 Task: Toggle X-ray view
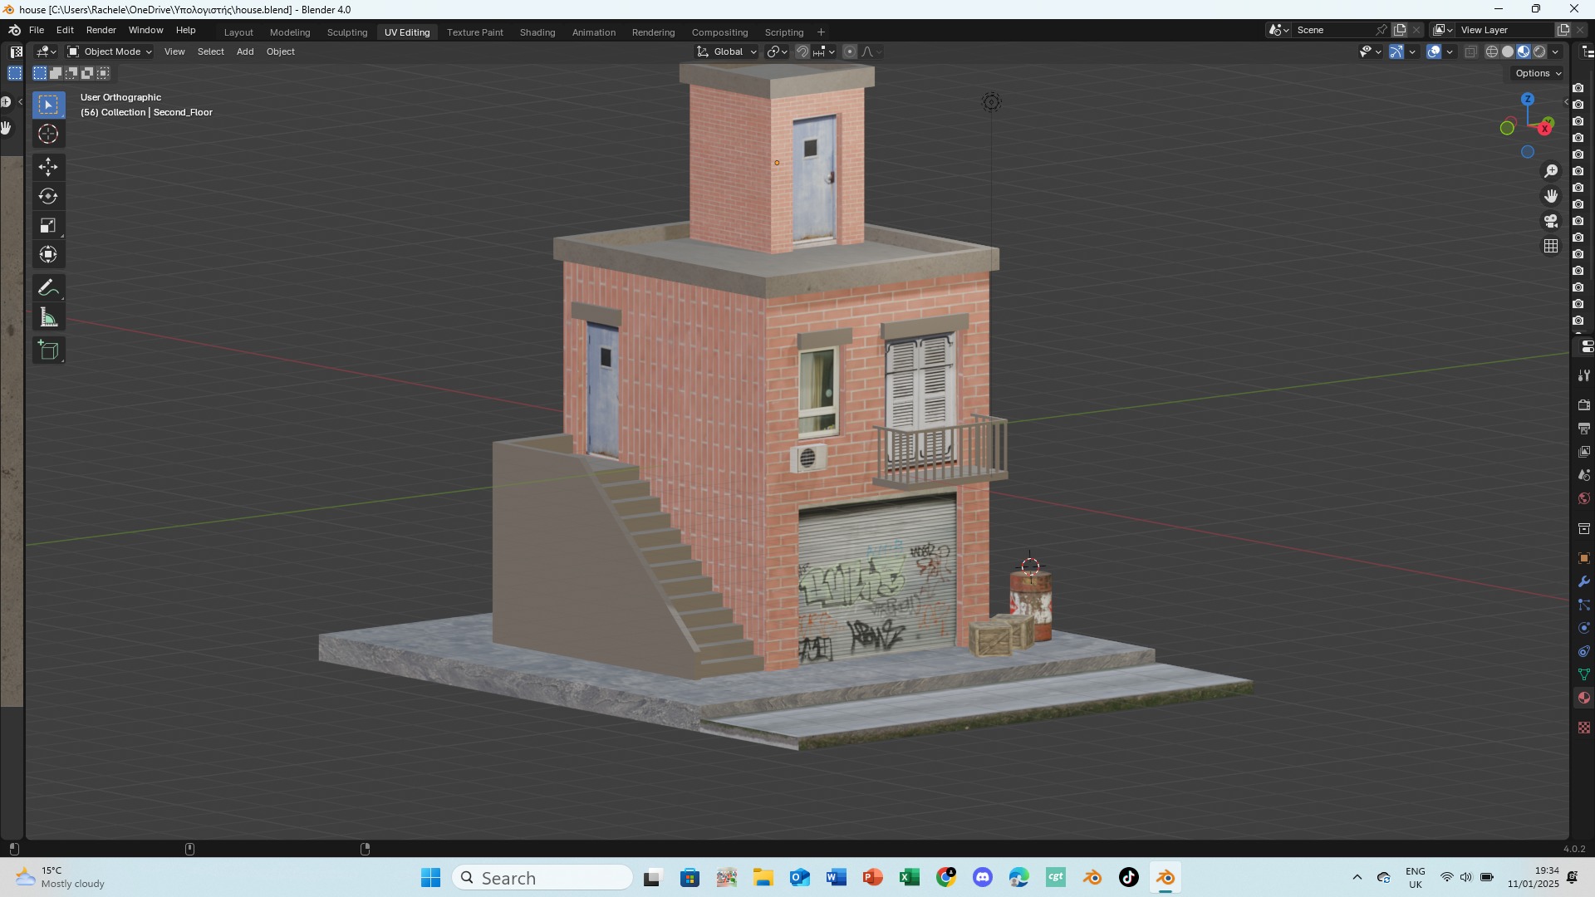click(x=1470, y=51)
